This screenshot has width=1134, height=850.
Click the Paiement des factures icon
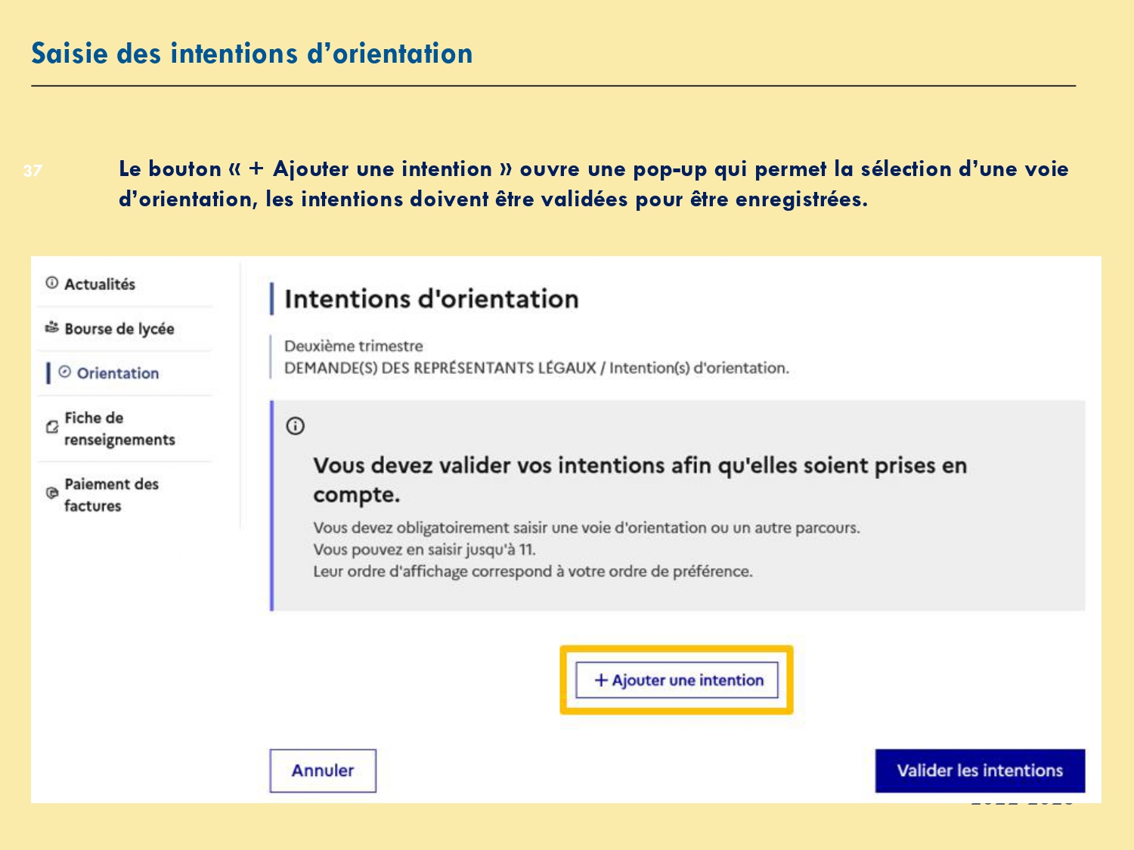click(x=51, y=493)
